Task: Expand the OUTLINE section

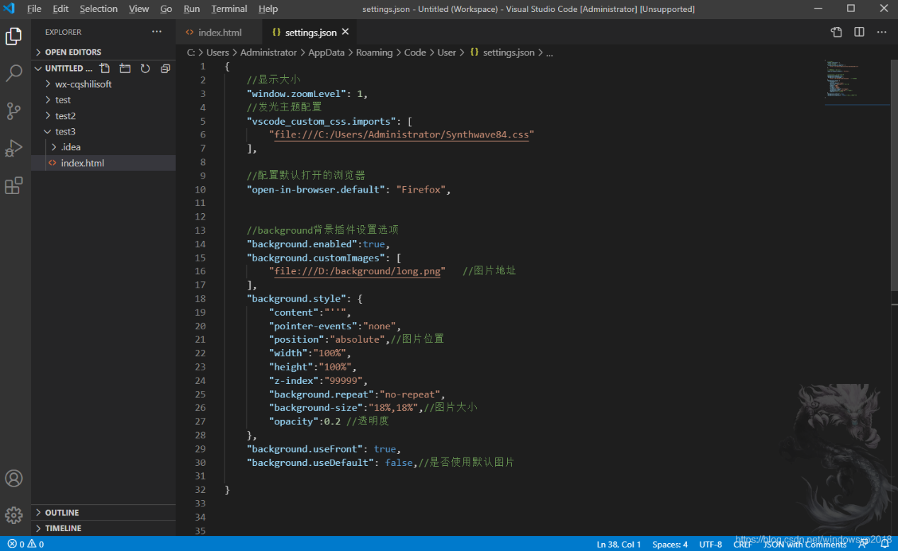Action: coord(62,513)
